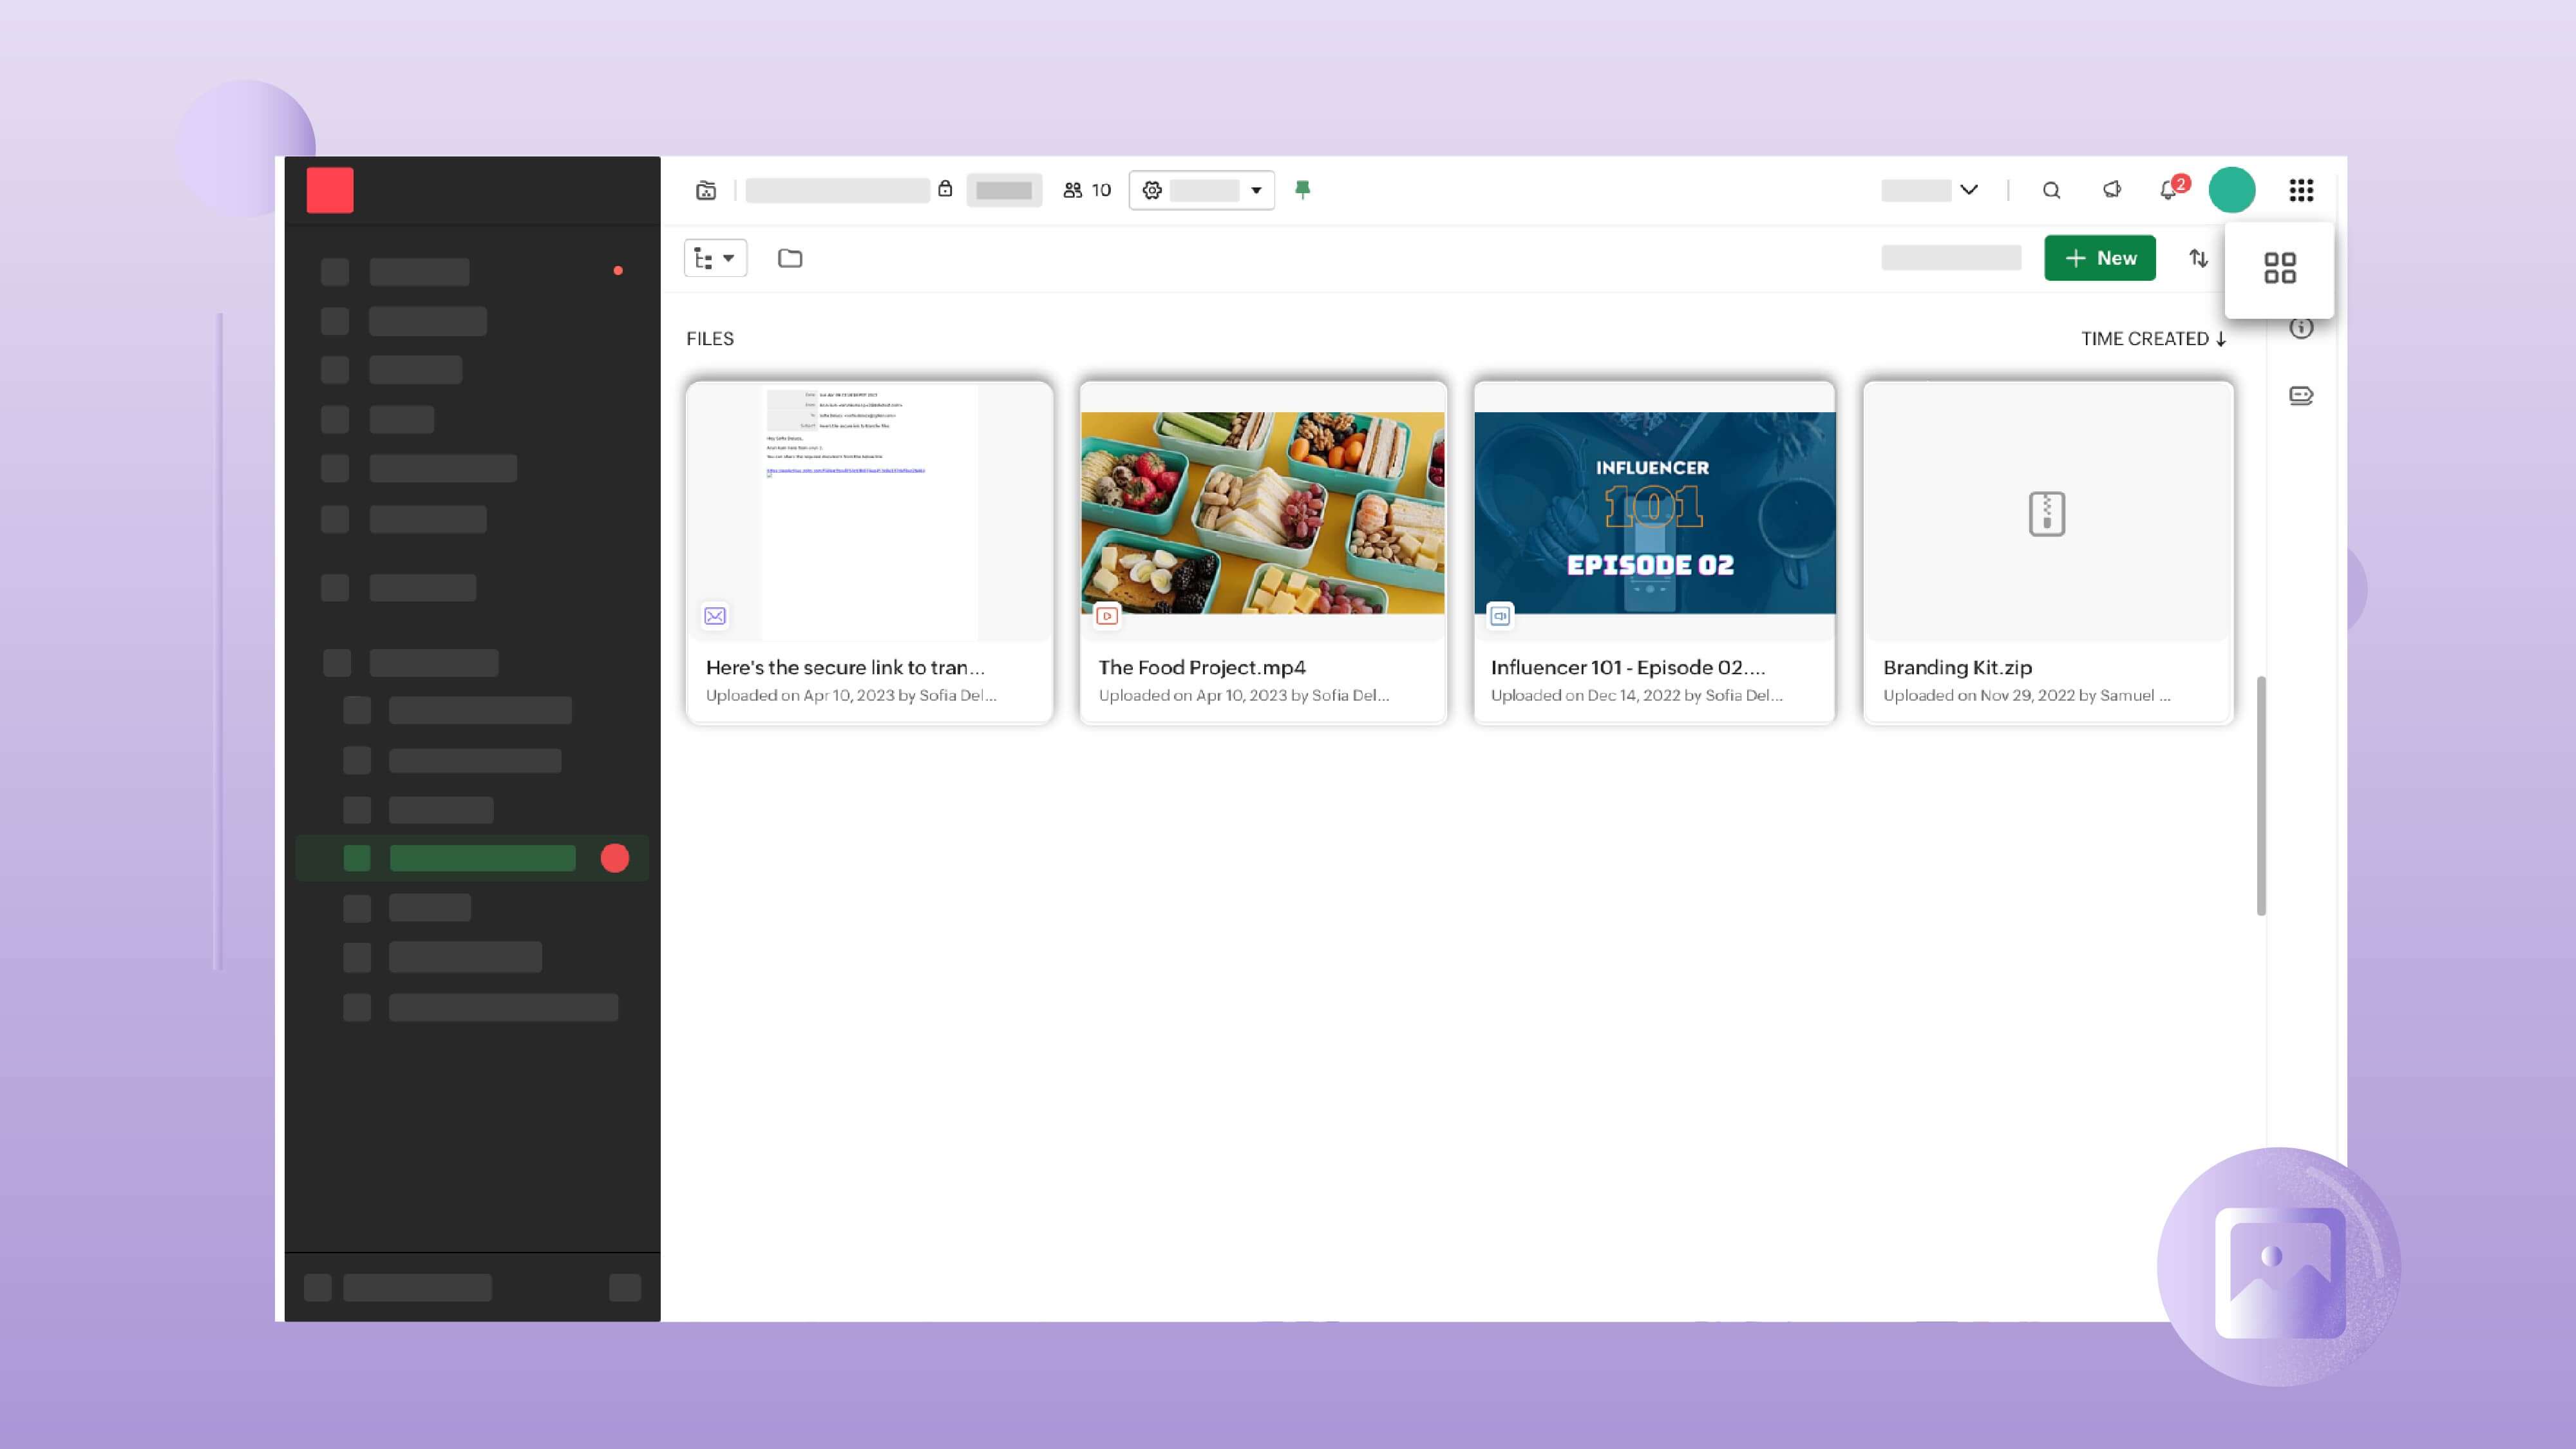Expand the tree view dropdown
Image resolution: width=2576 pixels, height=1449 pixels.
715,258
